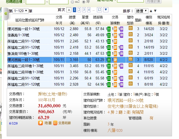Open the 1~120 record range dropdown
Image resolution: width=179 pixels, height=139 pixels.
(x=20, y=11)
